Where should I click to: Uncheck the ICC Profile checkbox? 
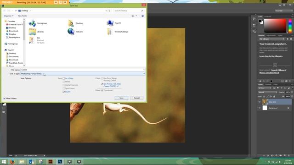(x=102, y=84)
